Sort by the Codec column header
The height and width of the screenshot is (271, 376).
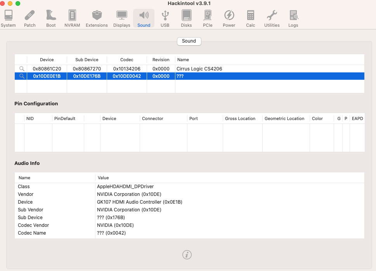[x=126, y=60]
